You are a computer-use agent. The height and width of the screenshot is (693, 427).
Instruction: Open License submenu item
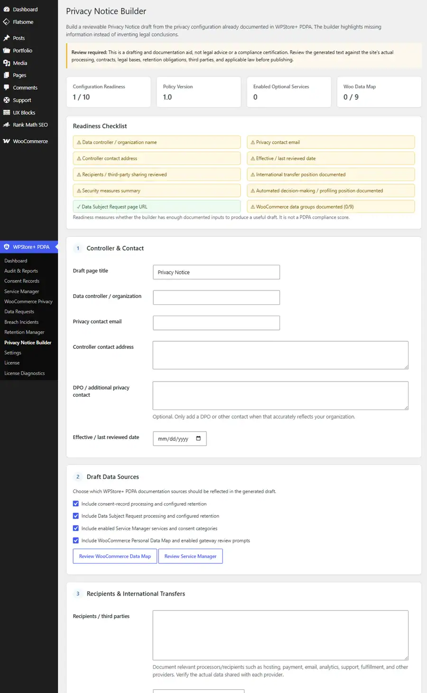click(x=12, y=363)
